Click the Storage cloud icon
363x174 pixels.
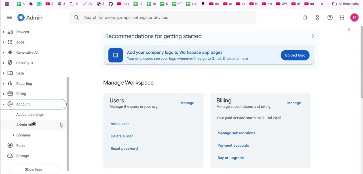click(10, 156)
